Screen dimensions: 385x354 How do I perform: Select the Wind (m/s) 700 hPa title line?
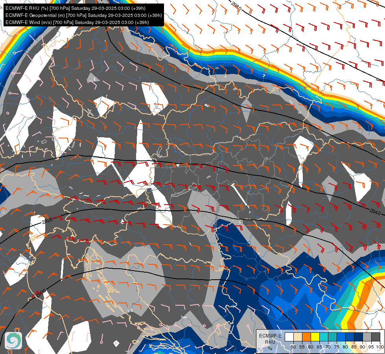[x=77, y=22]
